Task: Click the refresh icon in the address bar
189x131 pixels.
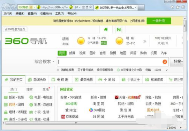Action: (87, 7)
